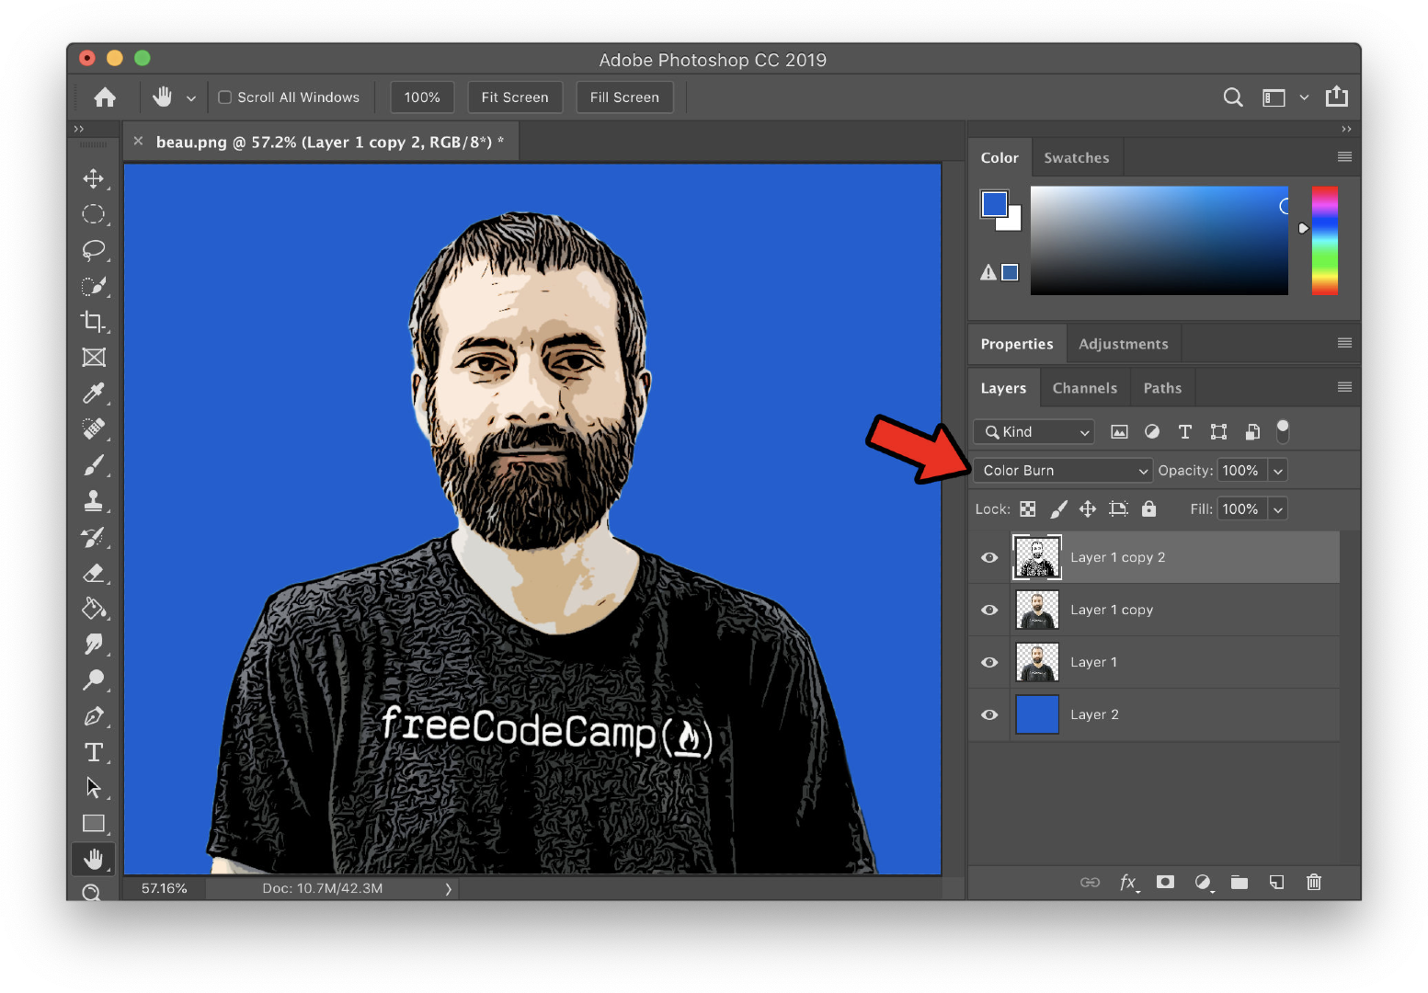Open Color panel flyout menu
The width and height of the screenshot is (1428, 993).
[1344, 157]
